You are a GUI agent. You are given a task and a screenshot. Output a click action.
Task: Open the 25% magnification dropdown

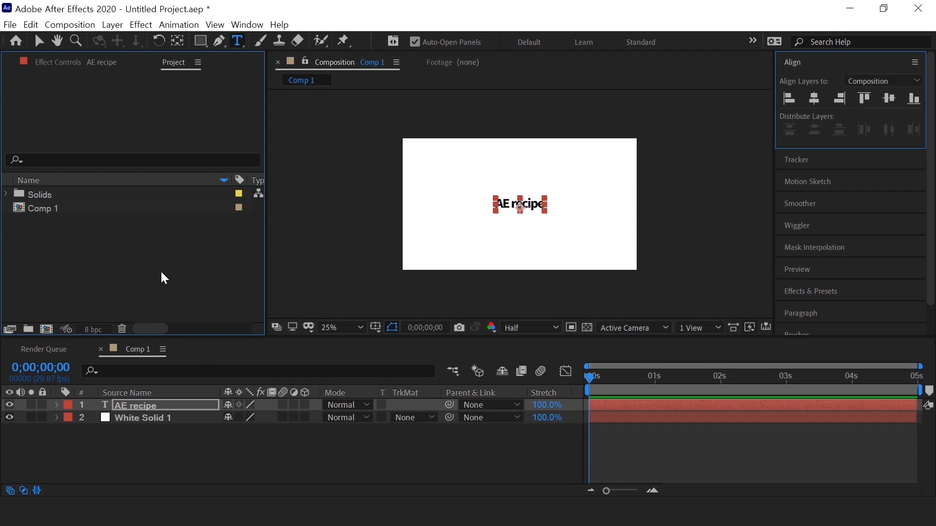pyautogui.click(x=342, y=328)
